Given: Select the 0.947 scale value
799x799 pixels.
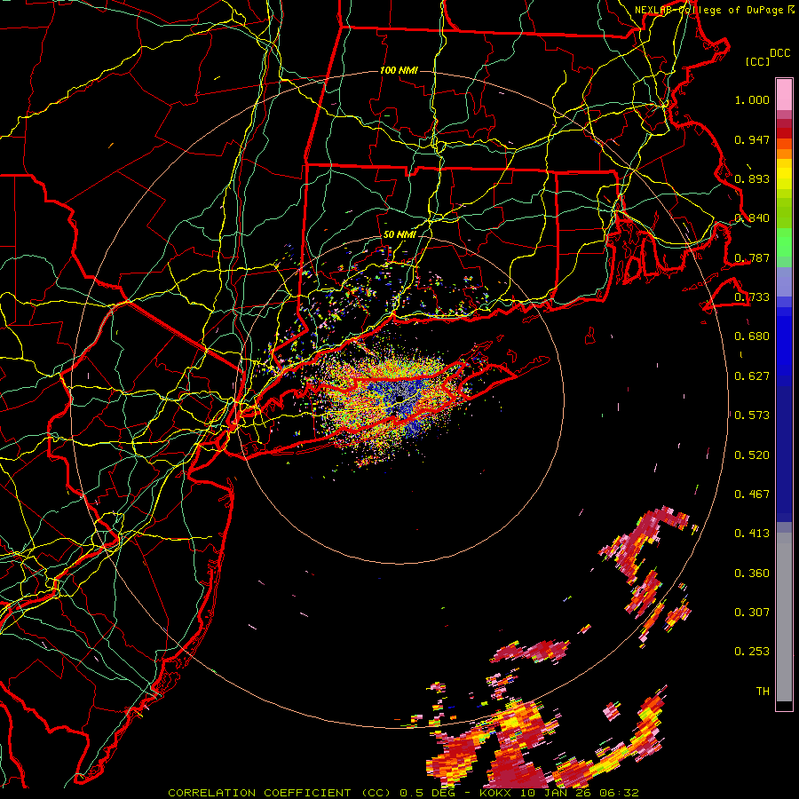Looking at the screenshot, I should click(752, 139).
